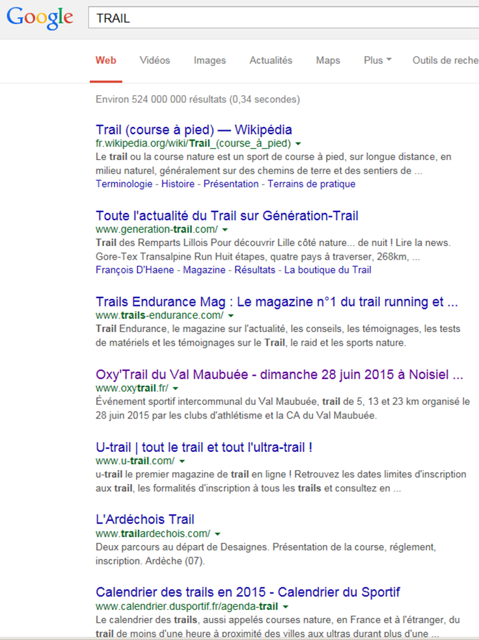Open the Terminologie sitelink
479x640 pixels.
pyautogui.click(x=124, y=184)
